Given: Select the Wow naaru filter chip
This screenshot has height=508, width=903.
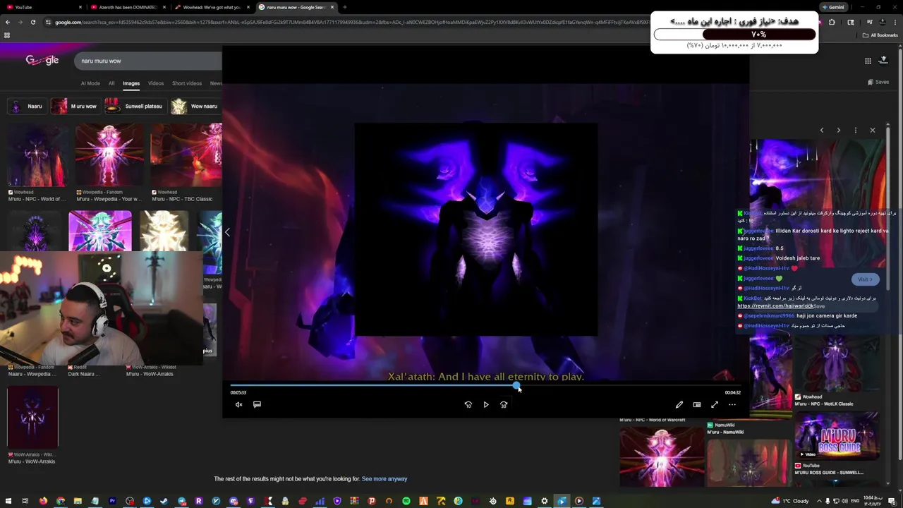Looking at the screenshot, I should coord(195,106).
